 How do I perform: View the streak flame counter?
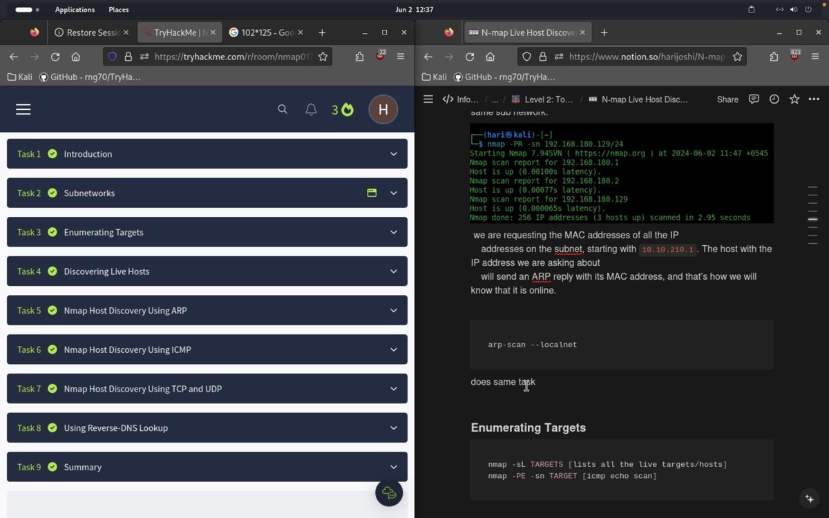pyautogui.click(x=343, y=109)
